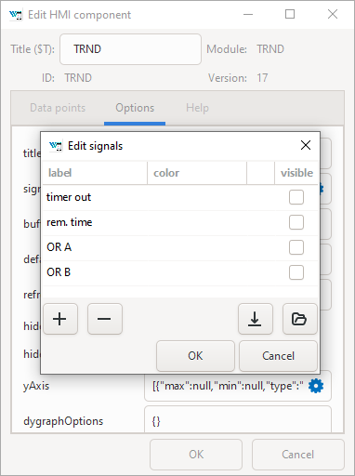Click the download/export signals icon
The height and width of the screenshot is (476, 355).
coord(256,319)
